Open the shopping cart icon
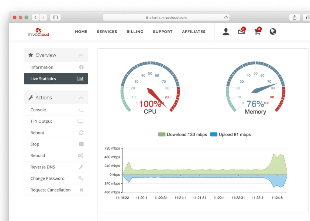The height and width of the screenshot is (221, 310). click(x=258, y=31)
